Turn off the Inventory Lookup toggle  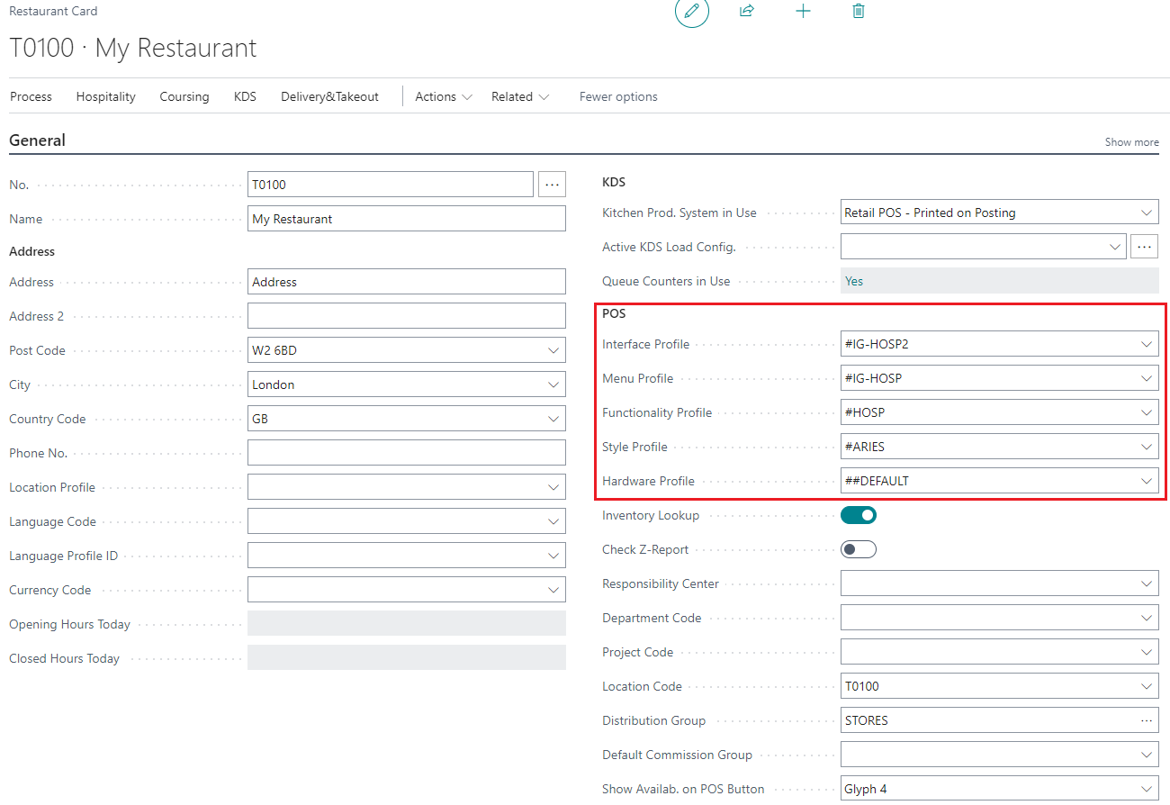pos(859,515)
